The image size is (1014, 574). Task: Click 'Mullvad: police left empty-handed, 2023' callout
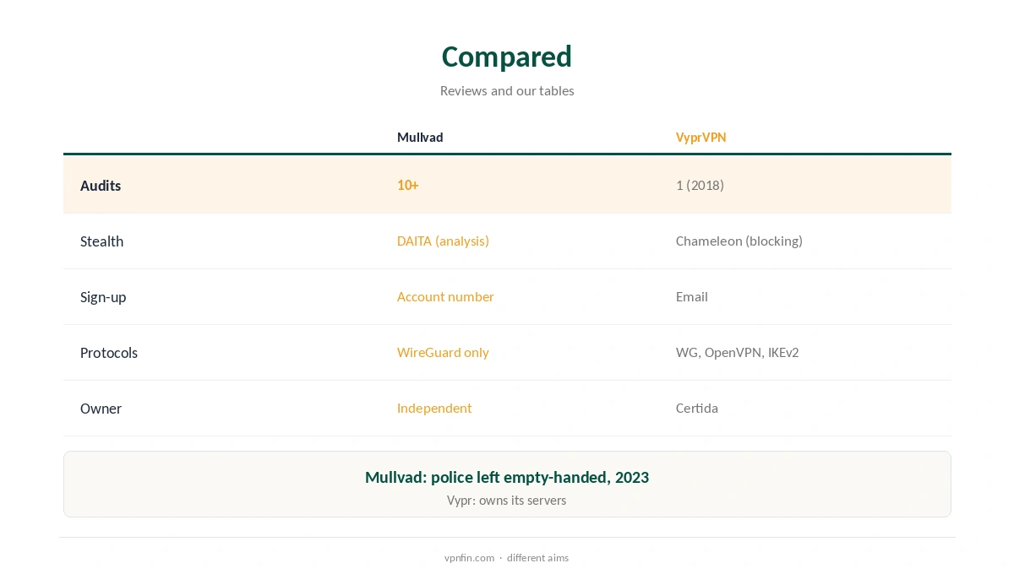507,477
